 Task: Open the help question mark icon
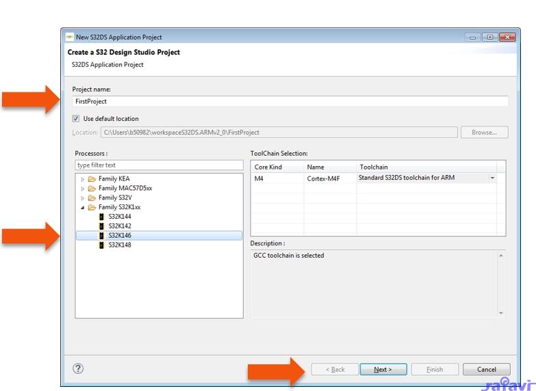click(78, 368)
